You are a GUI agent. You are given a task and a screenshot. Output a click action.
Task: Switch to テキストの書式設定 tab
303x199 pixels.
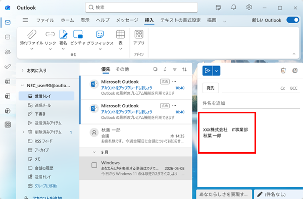pyautogui.click(x=180, y=20)
